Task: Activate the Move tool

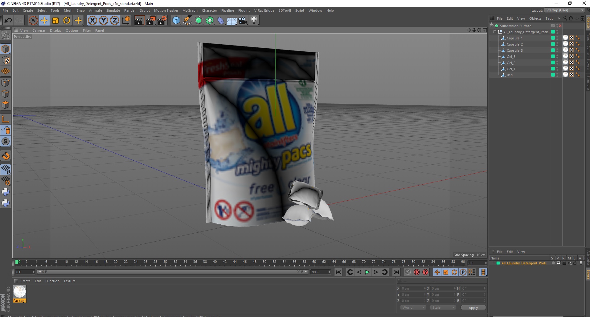Action: click(44, 21)
